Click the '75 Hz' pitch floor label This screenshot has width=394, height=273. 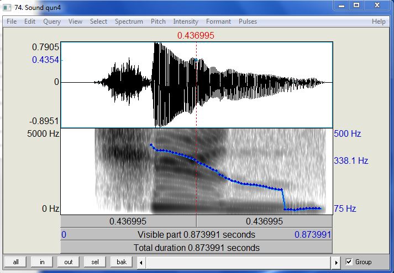point(345,208)
